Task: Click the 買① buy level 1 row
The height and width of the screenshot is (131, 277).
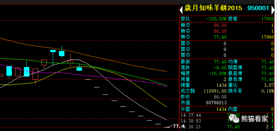Action: [227, 43]
